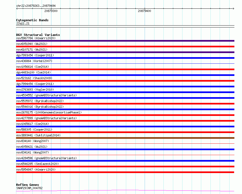Select the red bar under nsv4277899
Screen dimensions: 242x194
[x=125, y=121]
